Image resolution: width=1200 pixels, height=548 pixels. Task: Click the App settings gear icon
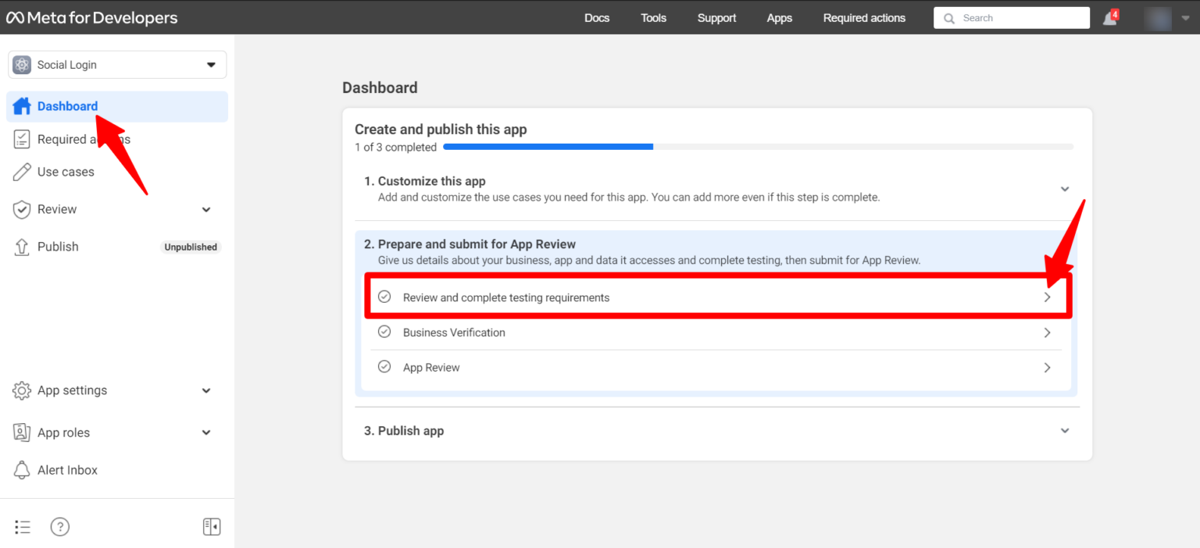point(21,390)
